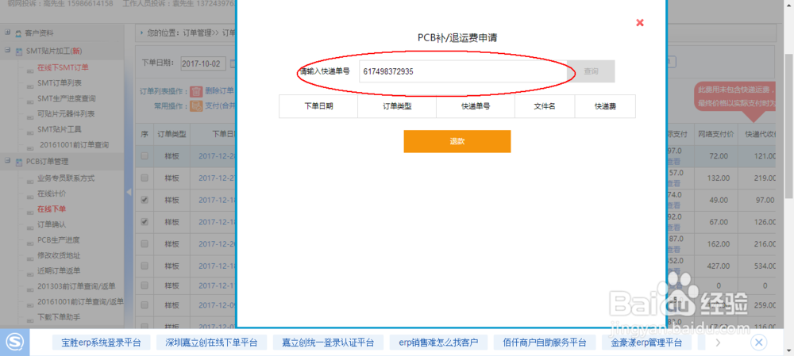The image size is (794, 356).
Task: Expand the 客户资料 tree node
Action: 7,33
